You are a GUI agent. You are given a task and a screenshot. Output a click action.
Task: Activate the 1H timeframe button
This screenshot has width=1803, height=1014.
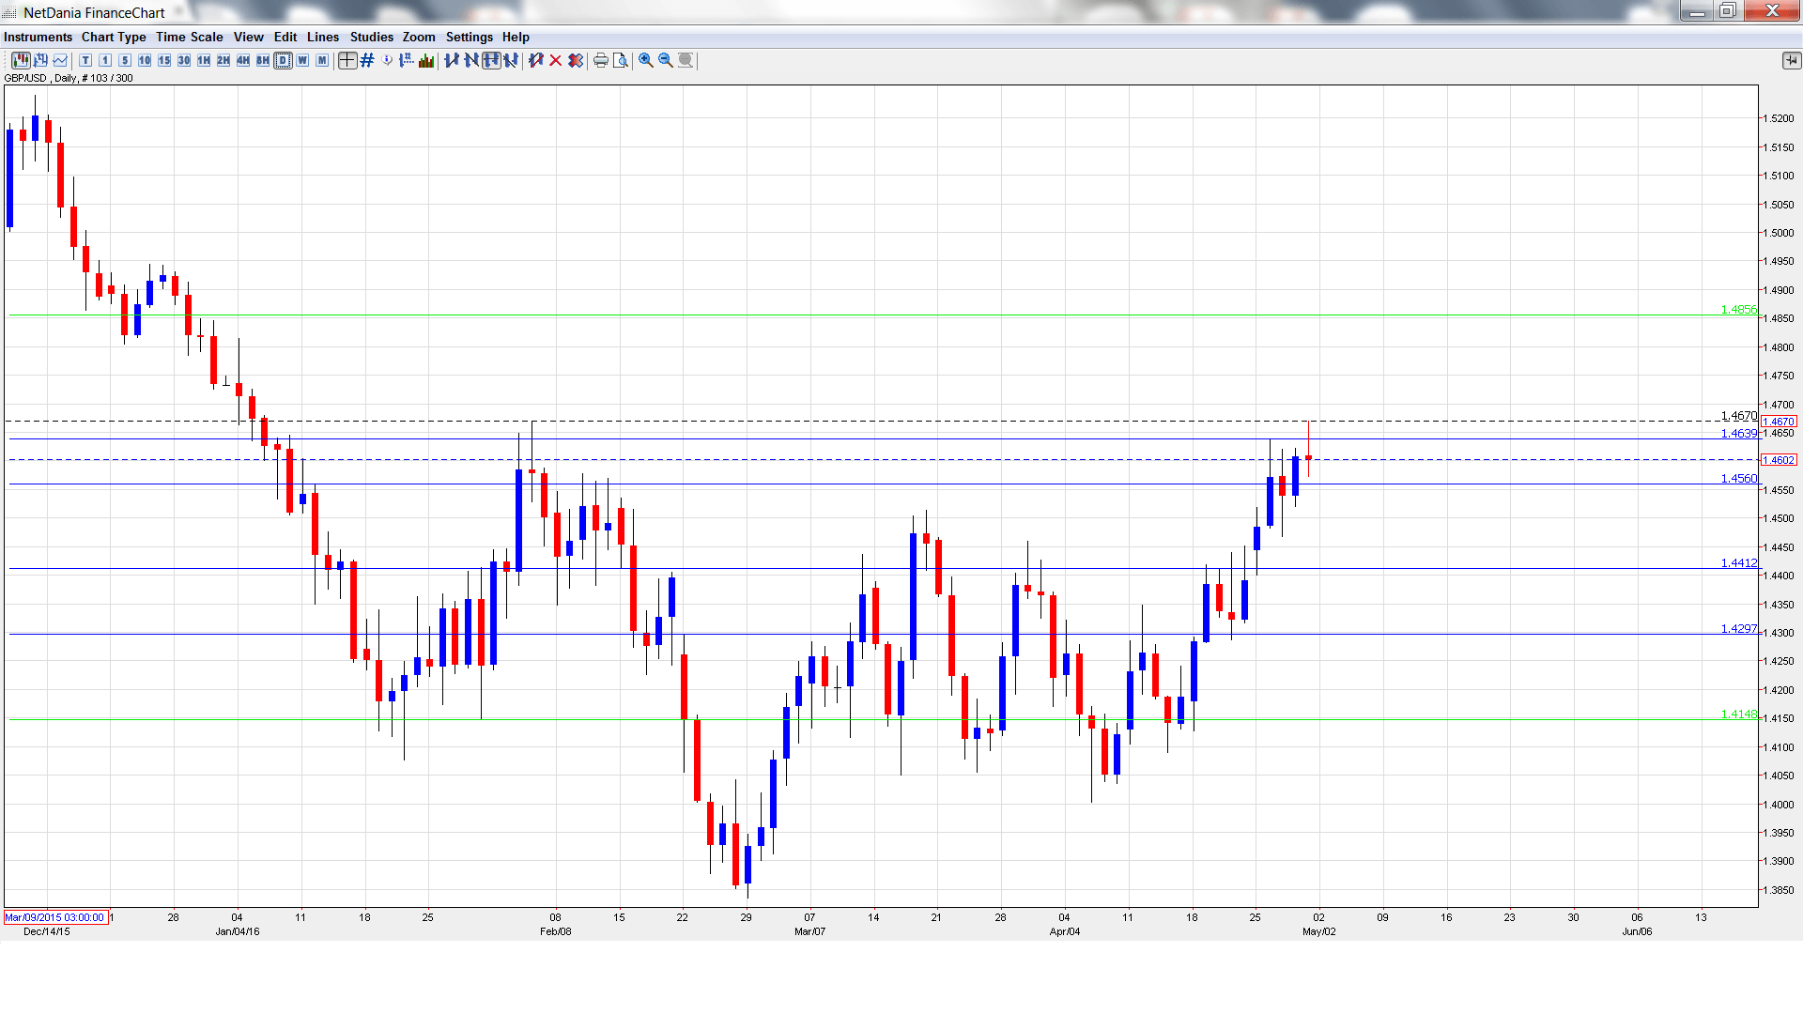click(x=202, y=60)
